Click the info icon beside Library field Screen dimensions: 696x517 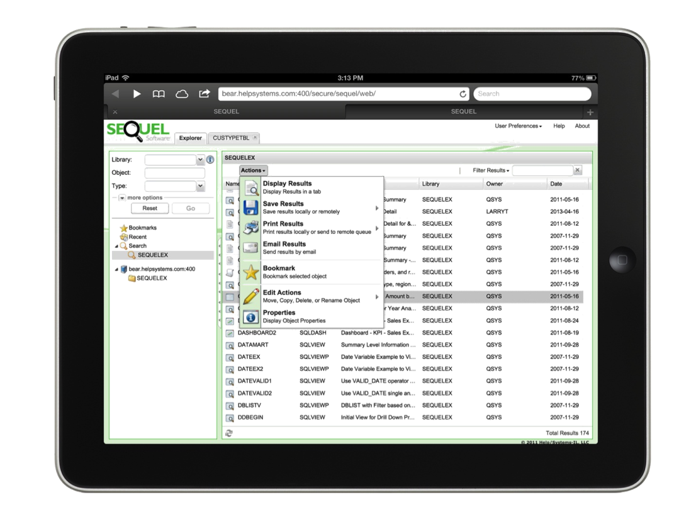[210, 159]
